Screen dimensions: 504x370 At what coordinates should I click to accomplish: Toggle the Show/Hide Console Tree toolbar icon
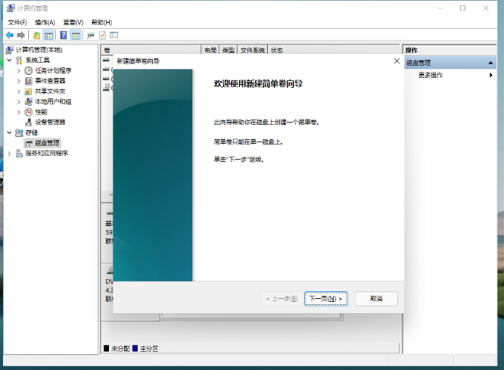click(48, 35)
